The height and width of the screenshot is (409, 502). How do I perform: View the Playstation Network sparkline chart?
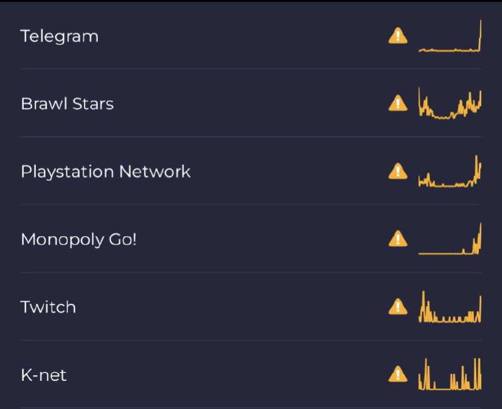click(450, 172)
